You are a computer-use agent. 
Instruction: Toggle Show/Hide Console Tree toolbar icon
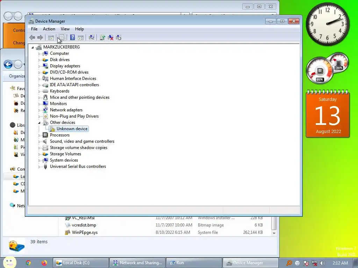[x=51, y=38]
